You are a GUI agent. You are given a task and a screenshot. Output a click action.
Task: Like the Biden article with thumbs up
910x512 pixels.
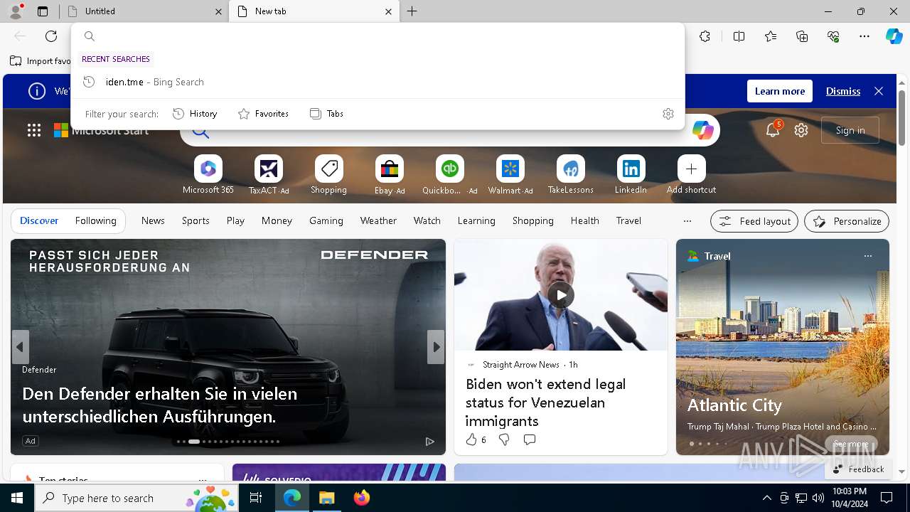[471, 440]
